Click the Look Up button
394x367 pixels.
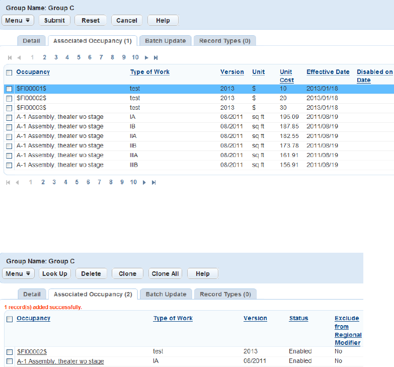point(55,273)
